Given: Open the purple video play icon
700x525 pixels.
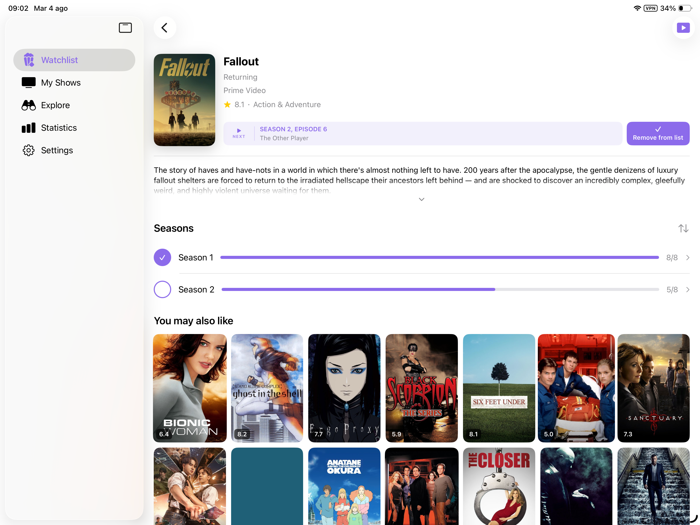Looking at the screenshot, I should coord(683,28).
